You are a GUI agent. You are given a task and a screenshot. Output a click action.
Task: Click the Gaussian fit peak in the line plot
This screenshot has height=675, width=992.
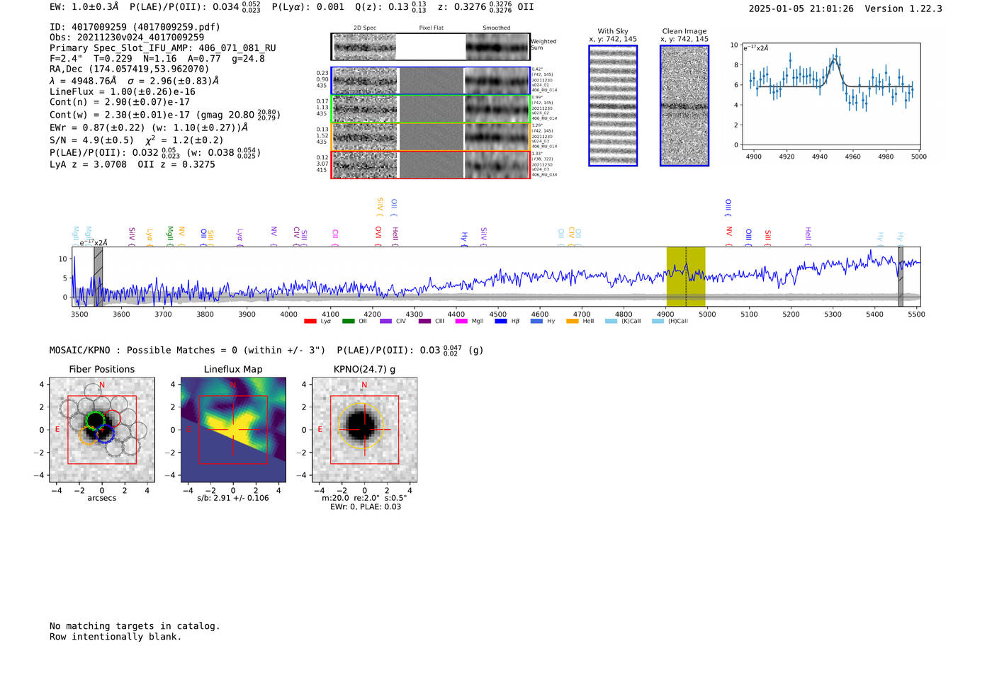[835, 60]
